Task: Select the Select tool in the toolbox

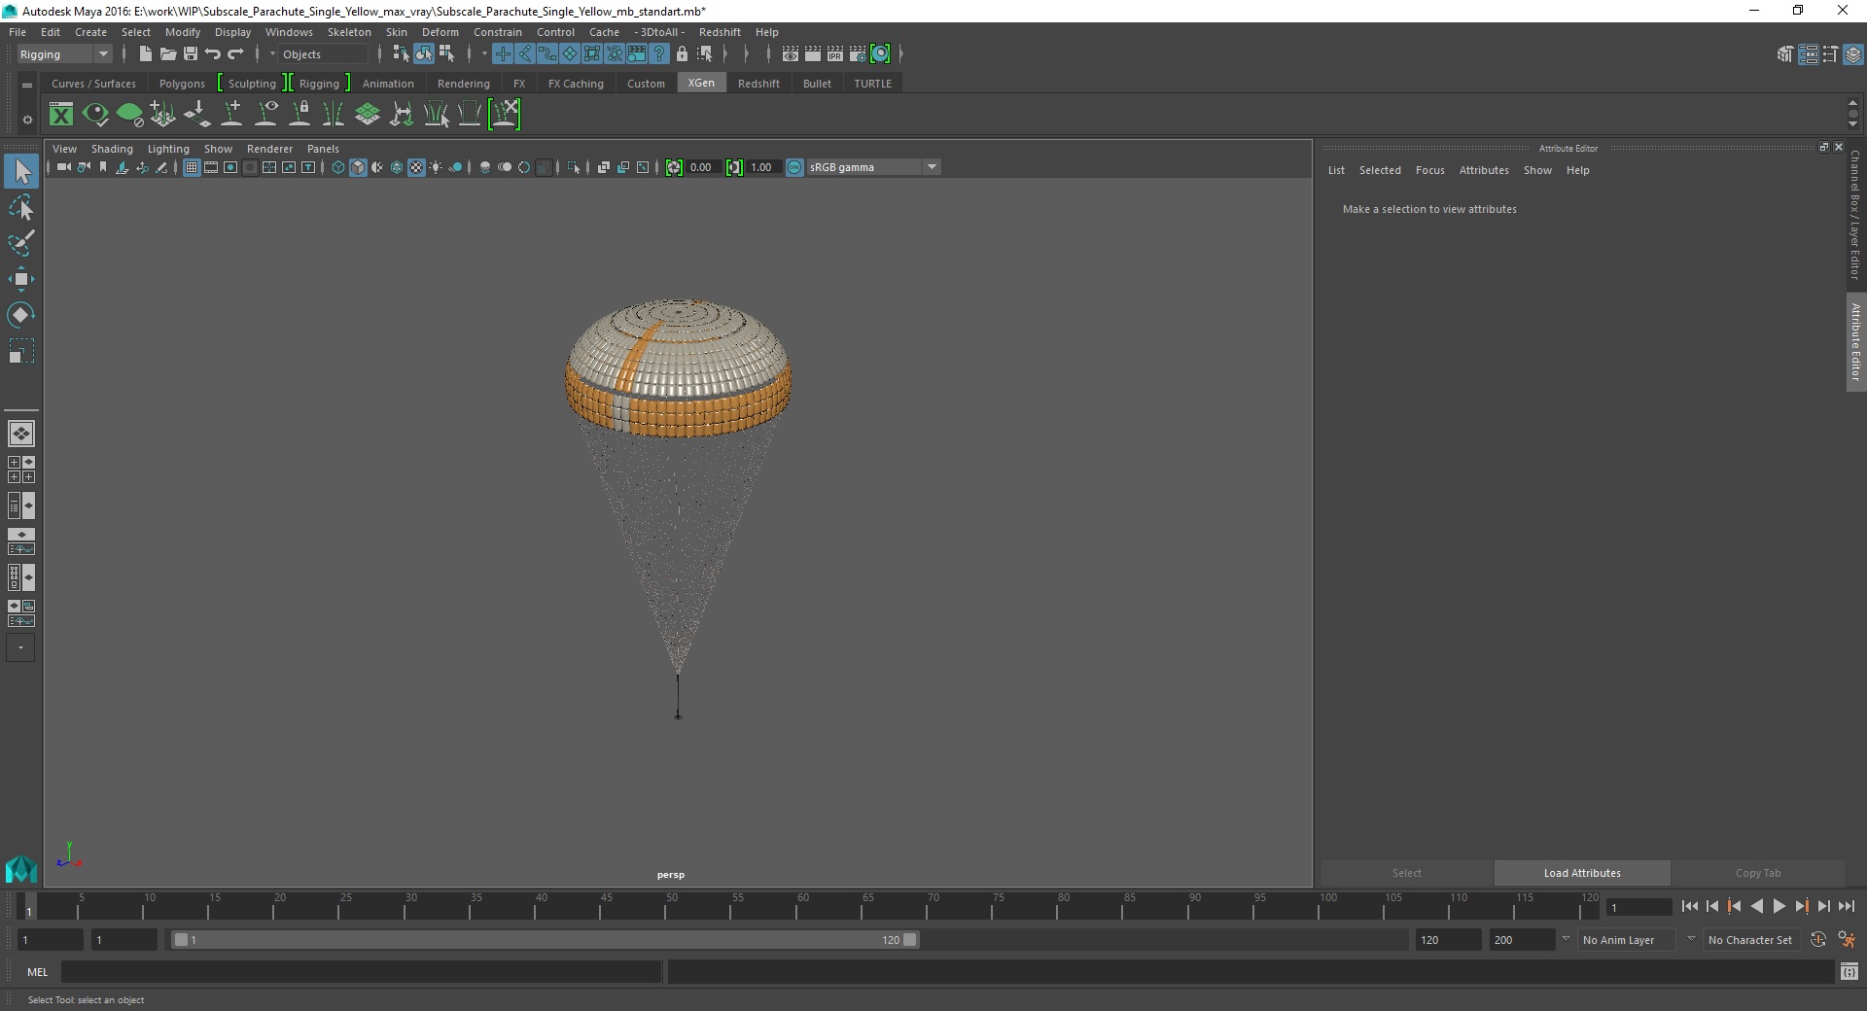Action: coord(21,172)
